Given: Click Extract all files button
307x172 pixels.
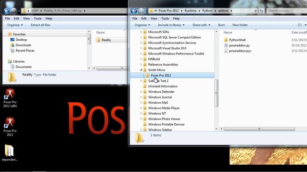Looking at the screenshot, I should (x=40, y=25).
